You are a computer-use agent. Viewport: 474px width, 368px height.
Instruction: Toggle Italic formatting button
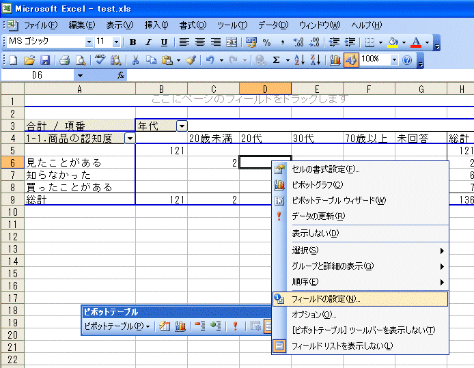(x=148, y=42)
